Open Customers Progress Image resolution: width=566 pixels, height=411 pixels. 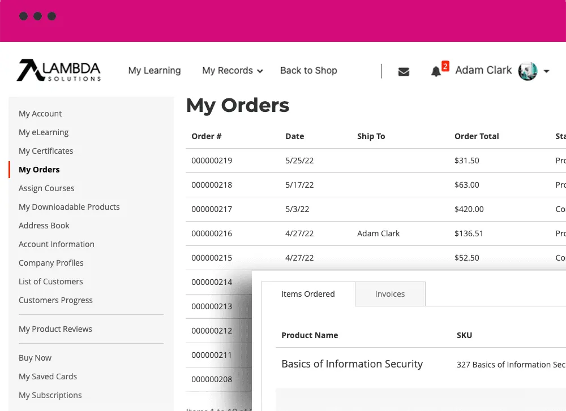point(55,300)
